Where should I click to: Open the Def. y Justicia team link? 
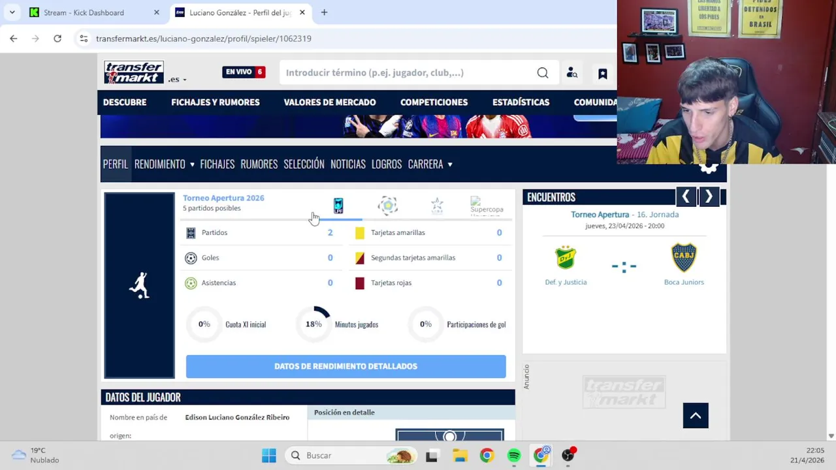(566, 282)
